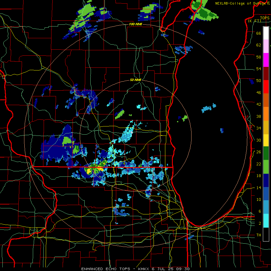Click the '30' legend value
The image size is (271, 271).
point(259,140)
